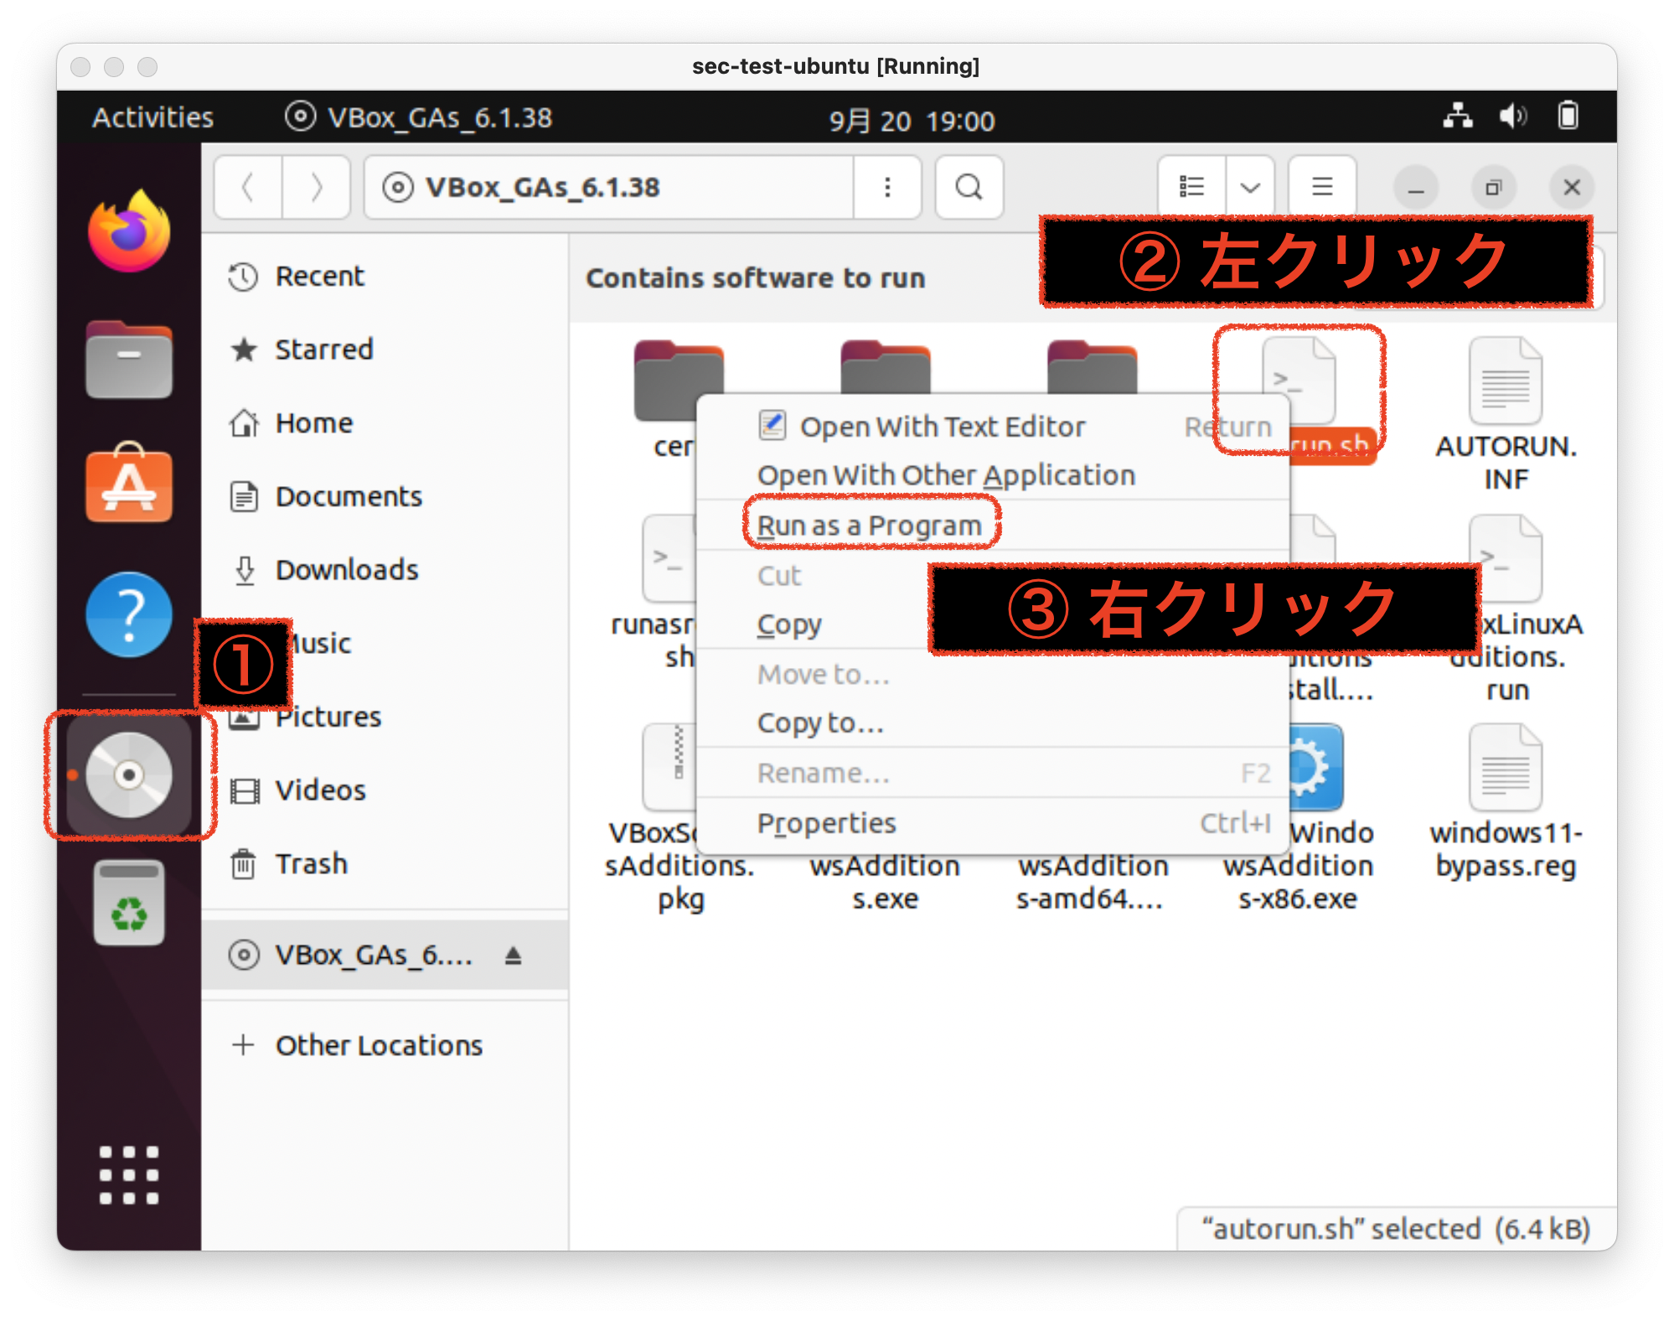Open search in the file manager toolbar

[x=969, y=187]
